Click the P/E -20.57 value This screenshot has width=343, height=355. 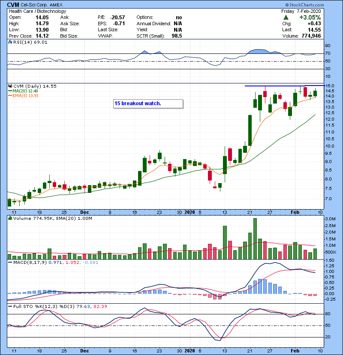pos(117,18)
